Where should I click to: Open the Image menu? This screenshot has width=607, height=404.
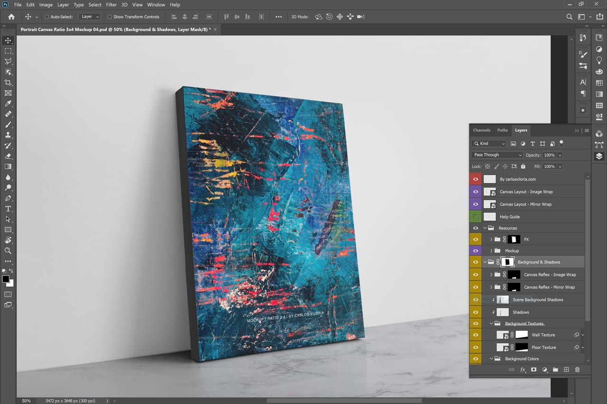click(46, 5)
